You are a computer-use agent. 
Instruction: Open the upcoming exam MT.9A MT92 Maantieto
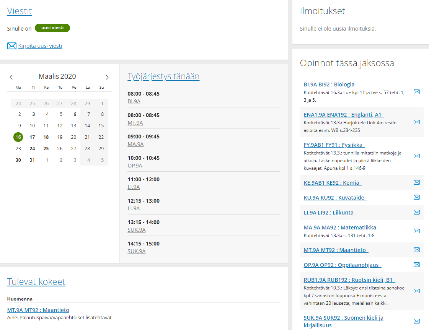pos(38,310)
